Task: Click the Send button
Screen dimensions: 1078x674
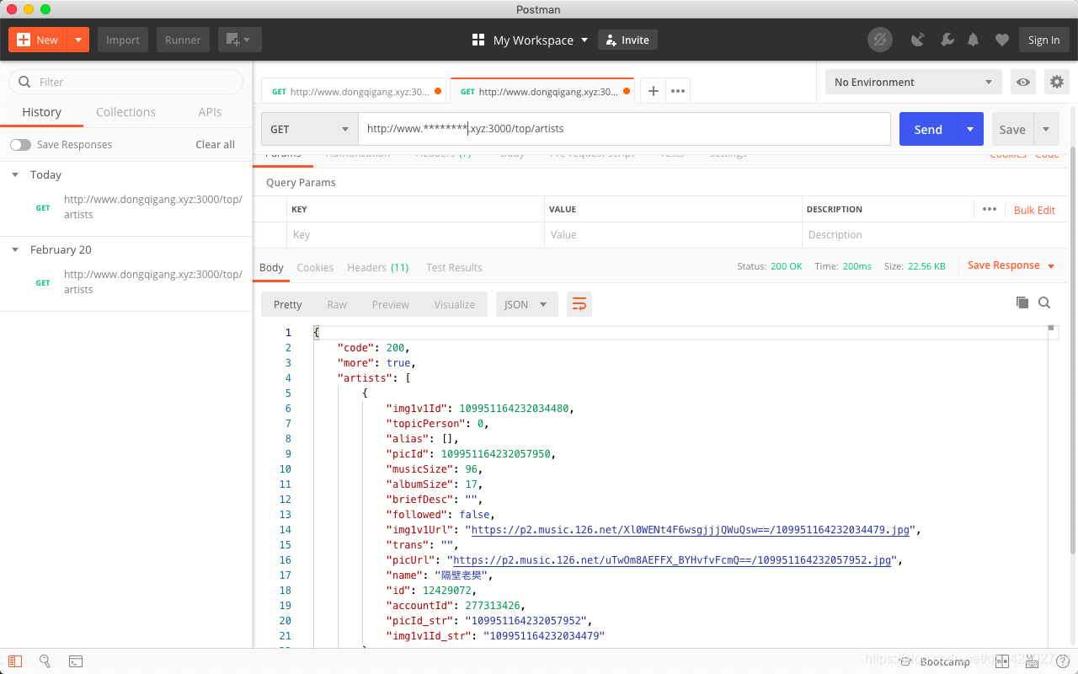Action: (x=928, y=129)
